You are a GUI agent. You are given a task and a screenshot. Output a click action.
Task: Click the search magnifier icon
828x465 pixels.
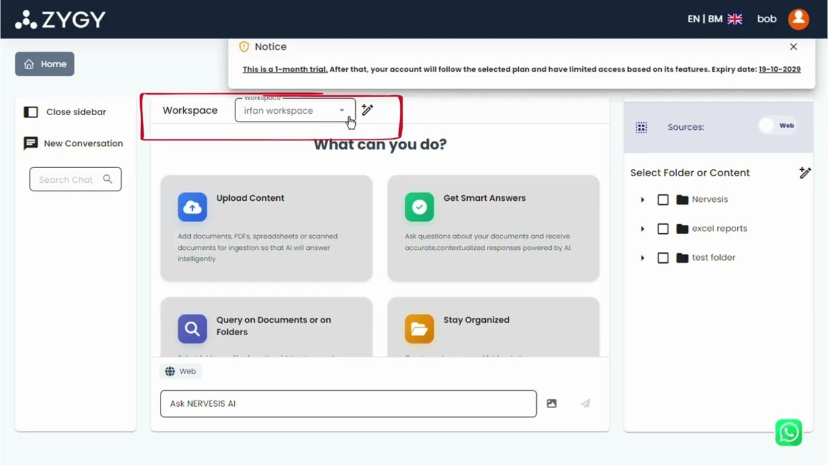tap(108, 180)
